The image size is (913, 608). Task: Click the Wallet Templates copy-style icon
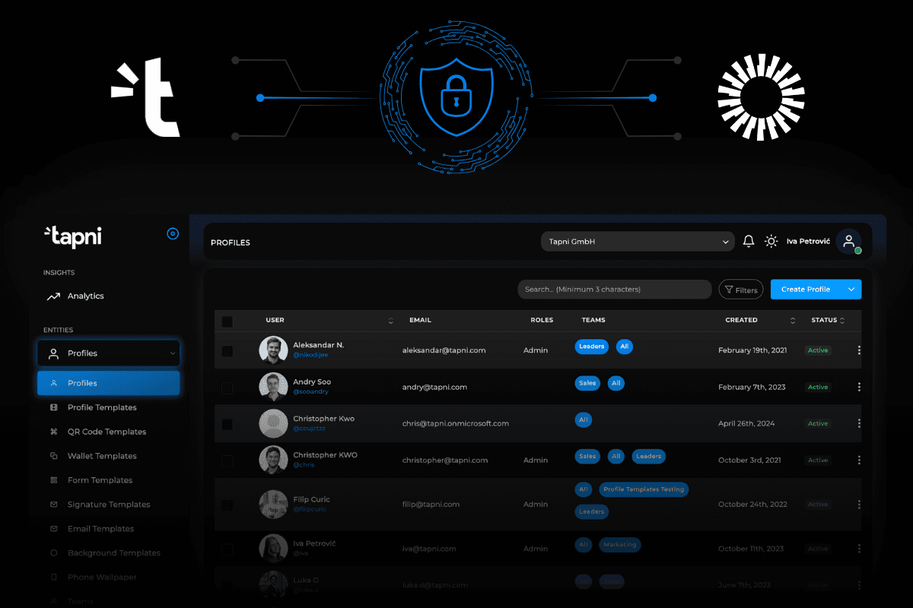53,455
